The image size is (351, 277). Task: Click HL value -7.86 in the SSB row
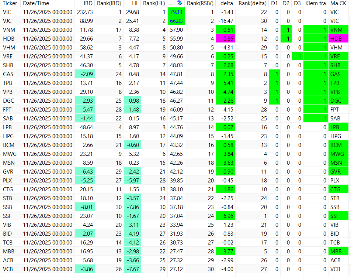click(132, 207)
